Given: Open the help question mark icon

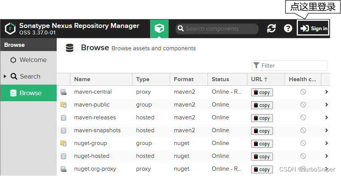Looking at the screenshot, I should (x=288, y=28).
